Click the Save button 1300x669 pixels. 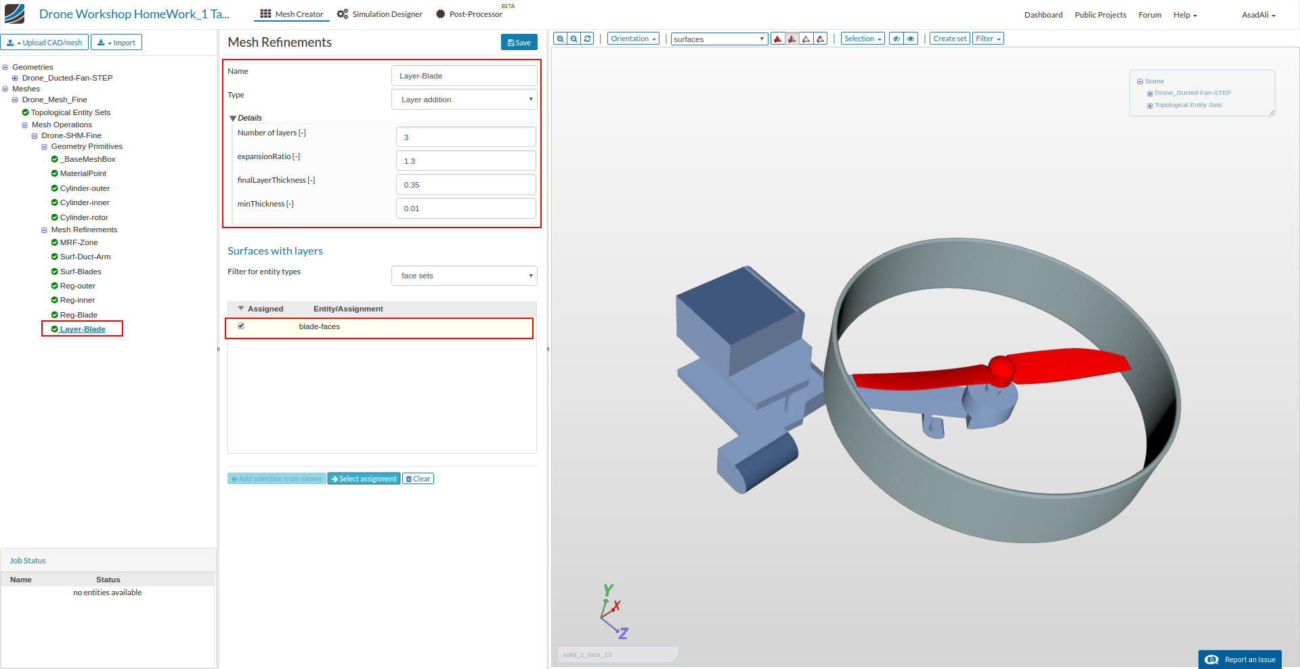point(519,43)
